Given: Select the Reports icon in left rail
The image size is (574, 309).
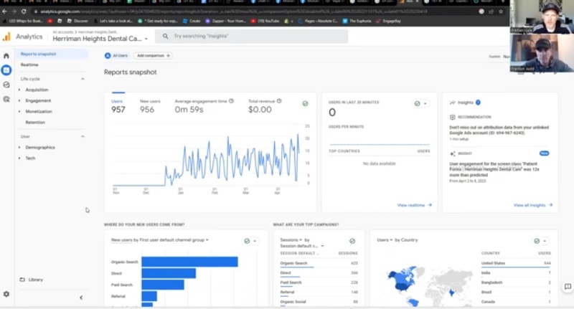Looking at the screenshot, I should 6,70.
